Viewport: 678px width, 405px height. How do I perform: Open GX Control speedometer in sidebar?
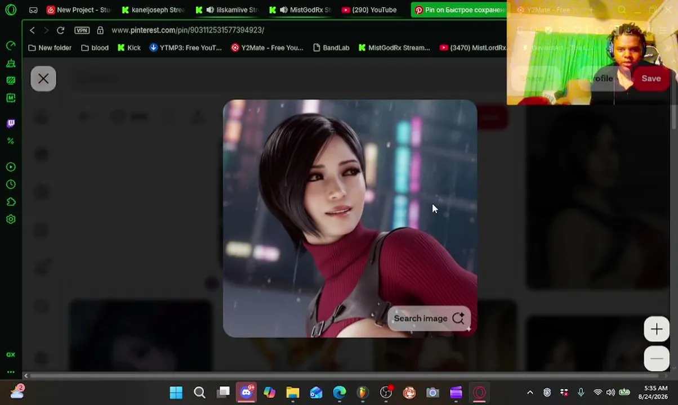coord(11,45)
